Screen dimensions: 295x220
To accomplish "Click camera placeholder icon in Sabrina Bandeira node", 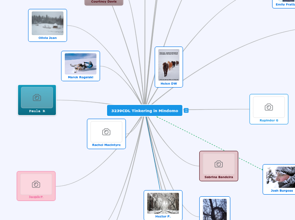I will (x=218, y=164).
